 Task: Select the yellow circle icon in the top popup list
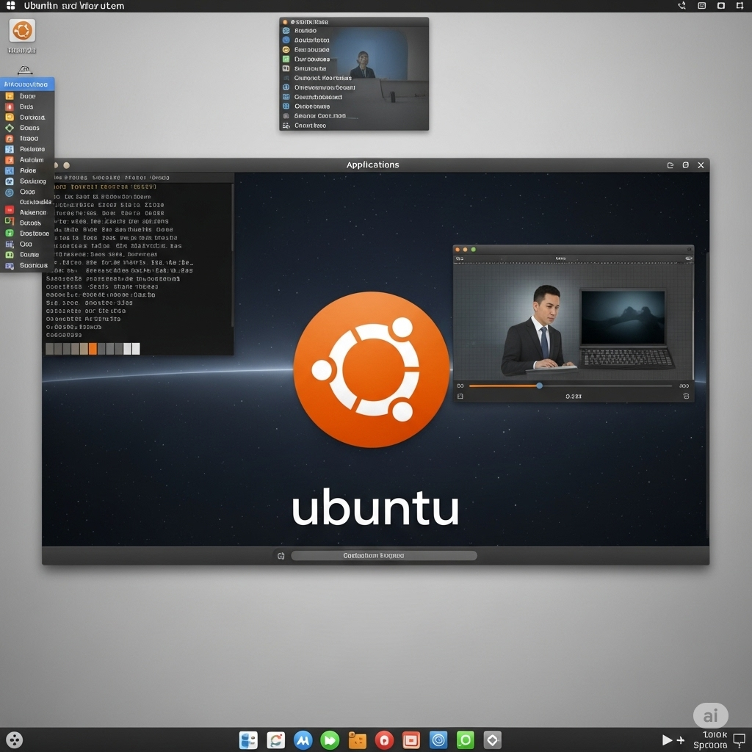coord(286,50)
